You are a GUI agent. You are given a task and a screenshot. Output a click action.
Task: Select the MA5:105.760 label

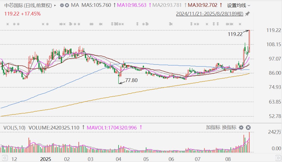96,5
